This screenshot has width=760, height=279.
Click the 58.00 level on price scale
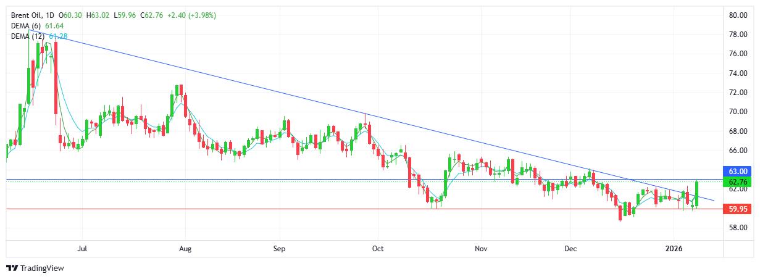(x=739, y=228)
